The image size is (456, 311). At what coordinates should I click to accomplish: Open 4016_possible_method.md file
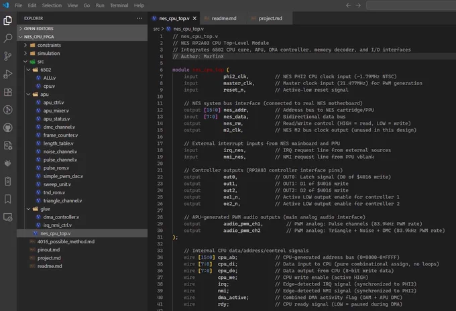(82, 241)
